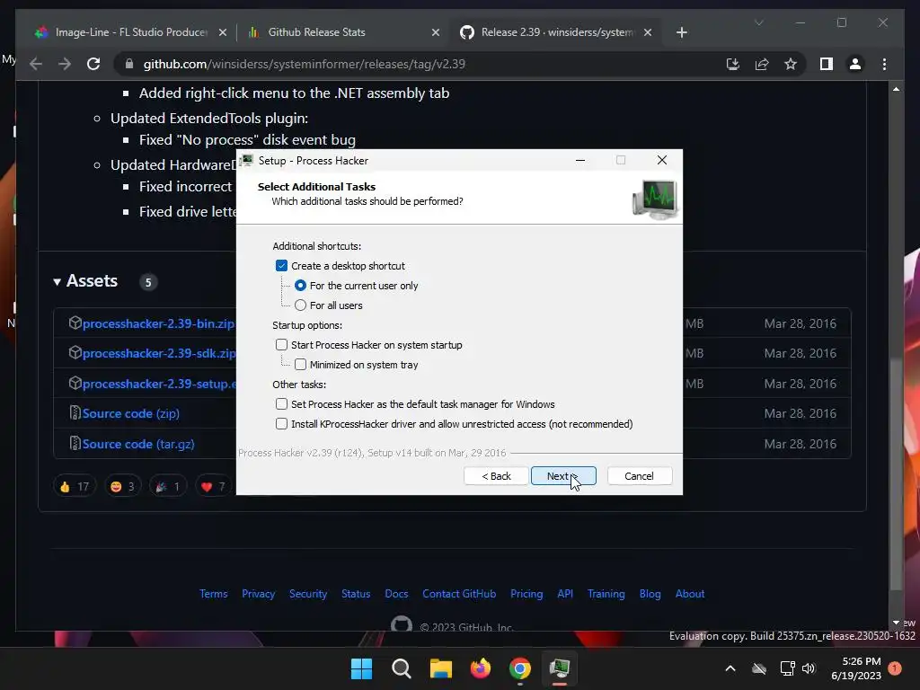Set Process Hacker as default task manager
Image resolution: width=920 pixels, height=690 pixels.
(x=281, y=404)
